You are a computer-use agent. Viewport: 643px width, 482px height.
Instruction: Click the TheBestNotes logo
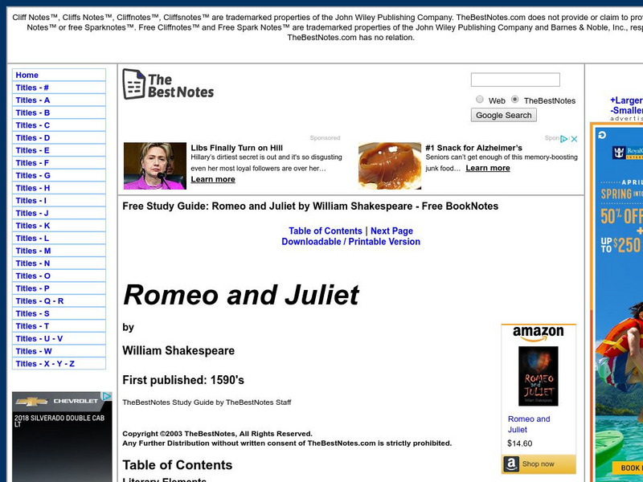tap(168, 84)
